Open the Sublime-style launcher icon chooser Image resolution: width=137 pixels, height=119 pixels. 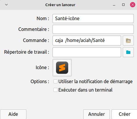click(x=62, y=68)
